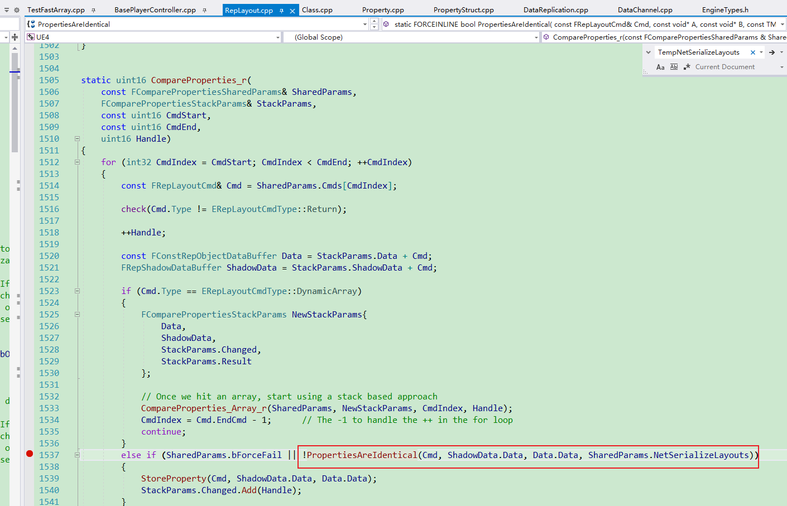Close the RepLayout.cpp tab
787x506 pixels.
(x=292, y=10)
